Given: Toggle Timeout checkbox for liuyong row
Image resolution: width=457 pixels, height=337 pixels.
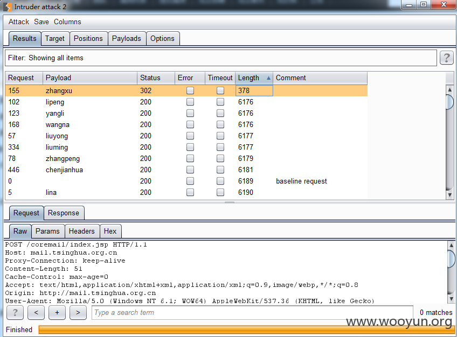Looking at the screenshot, I should click(220, 136).
